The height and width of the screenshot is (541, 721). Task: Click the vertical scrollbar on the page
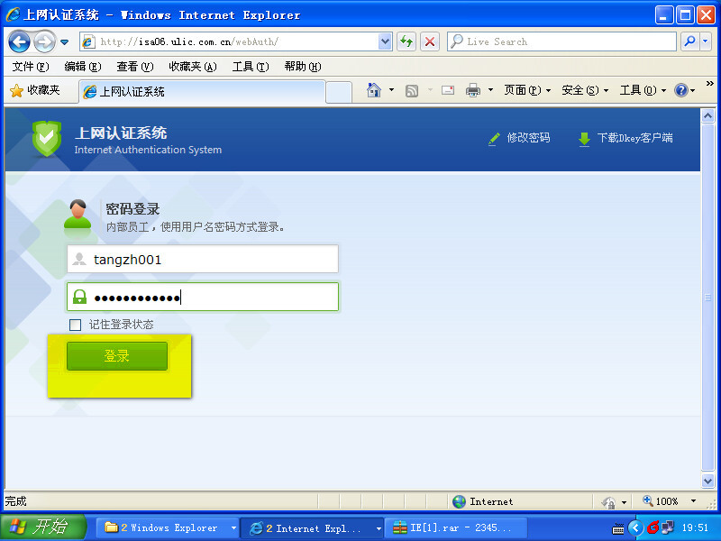pos(708,298)
